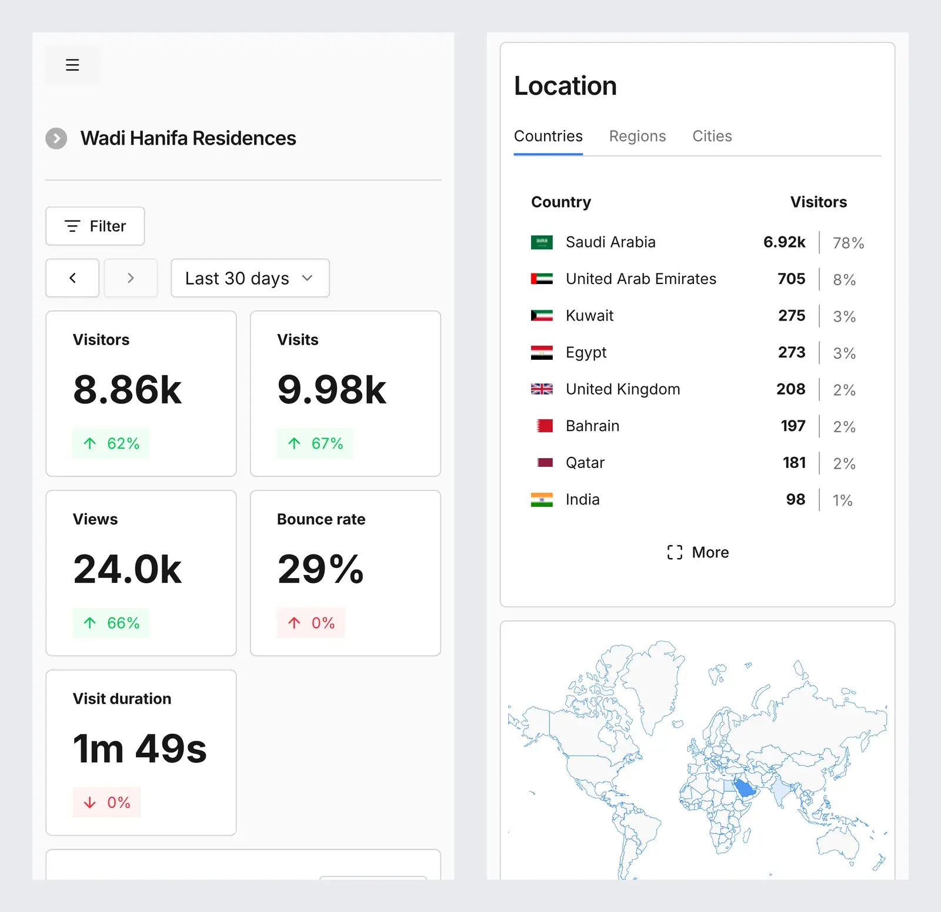Screen dimensions: 941x912
Task: Click the Qatar flag icon
Action: (x=545, y=463)
